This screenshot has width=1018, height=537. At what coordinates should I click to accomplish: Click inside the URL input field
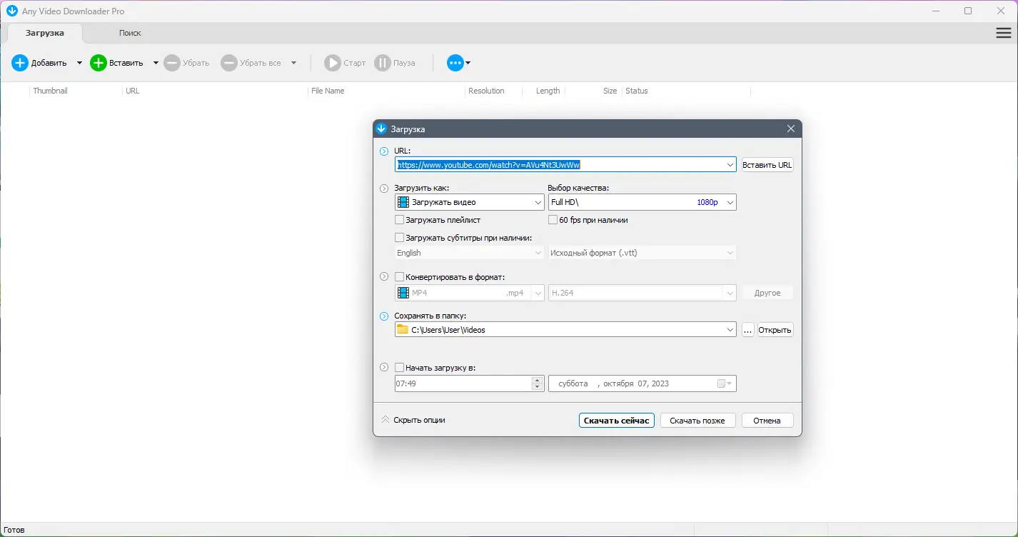[564, 164]
